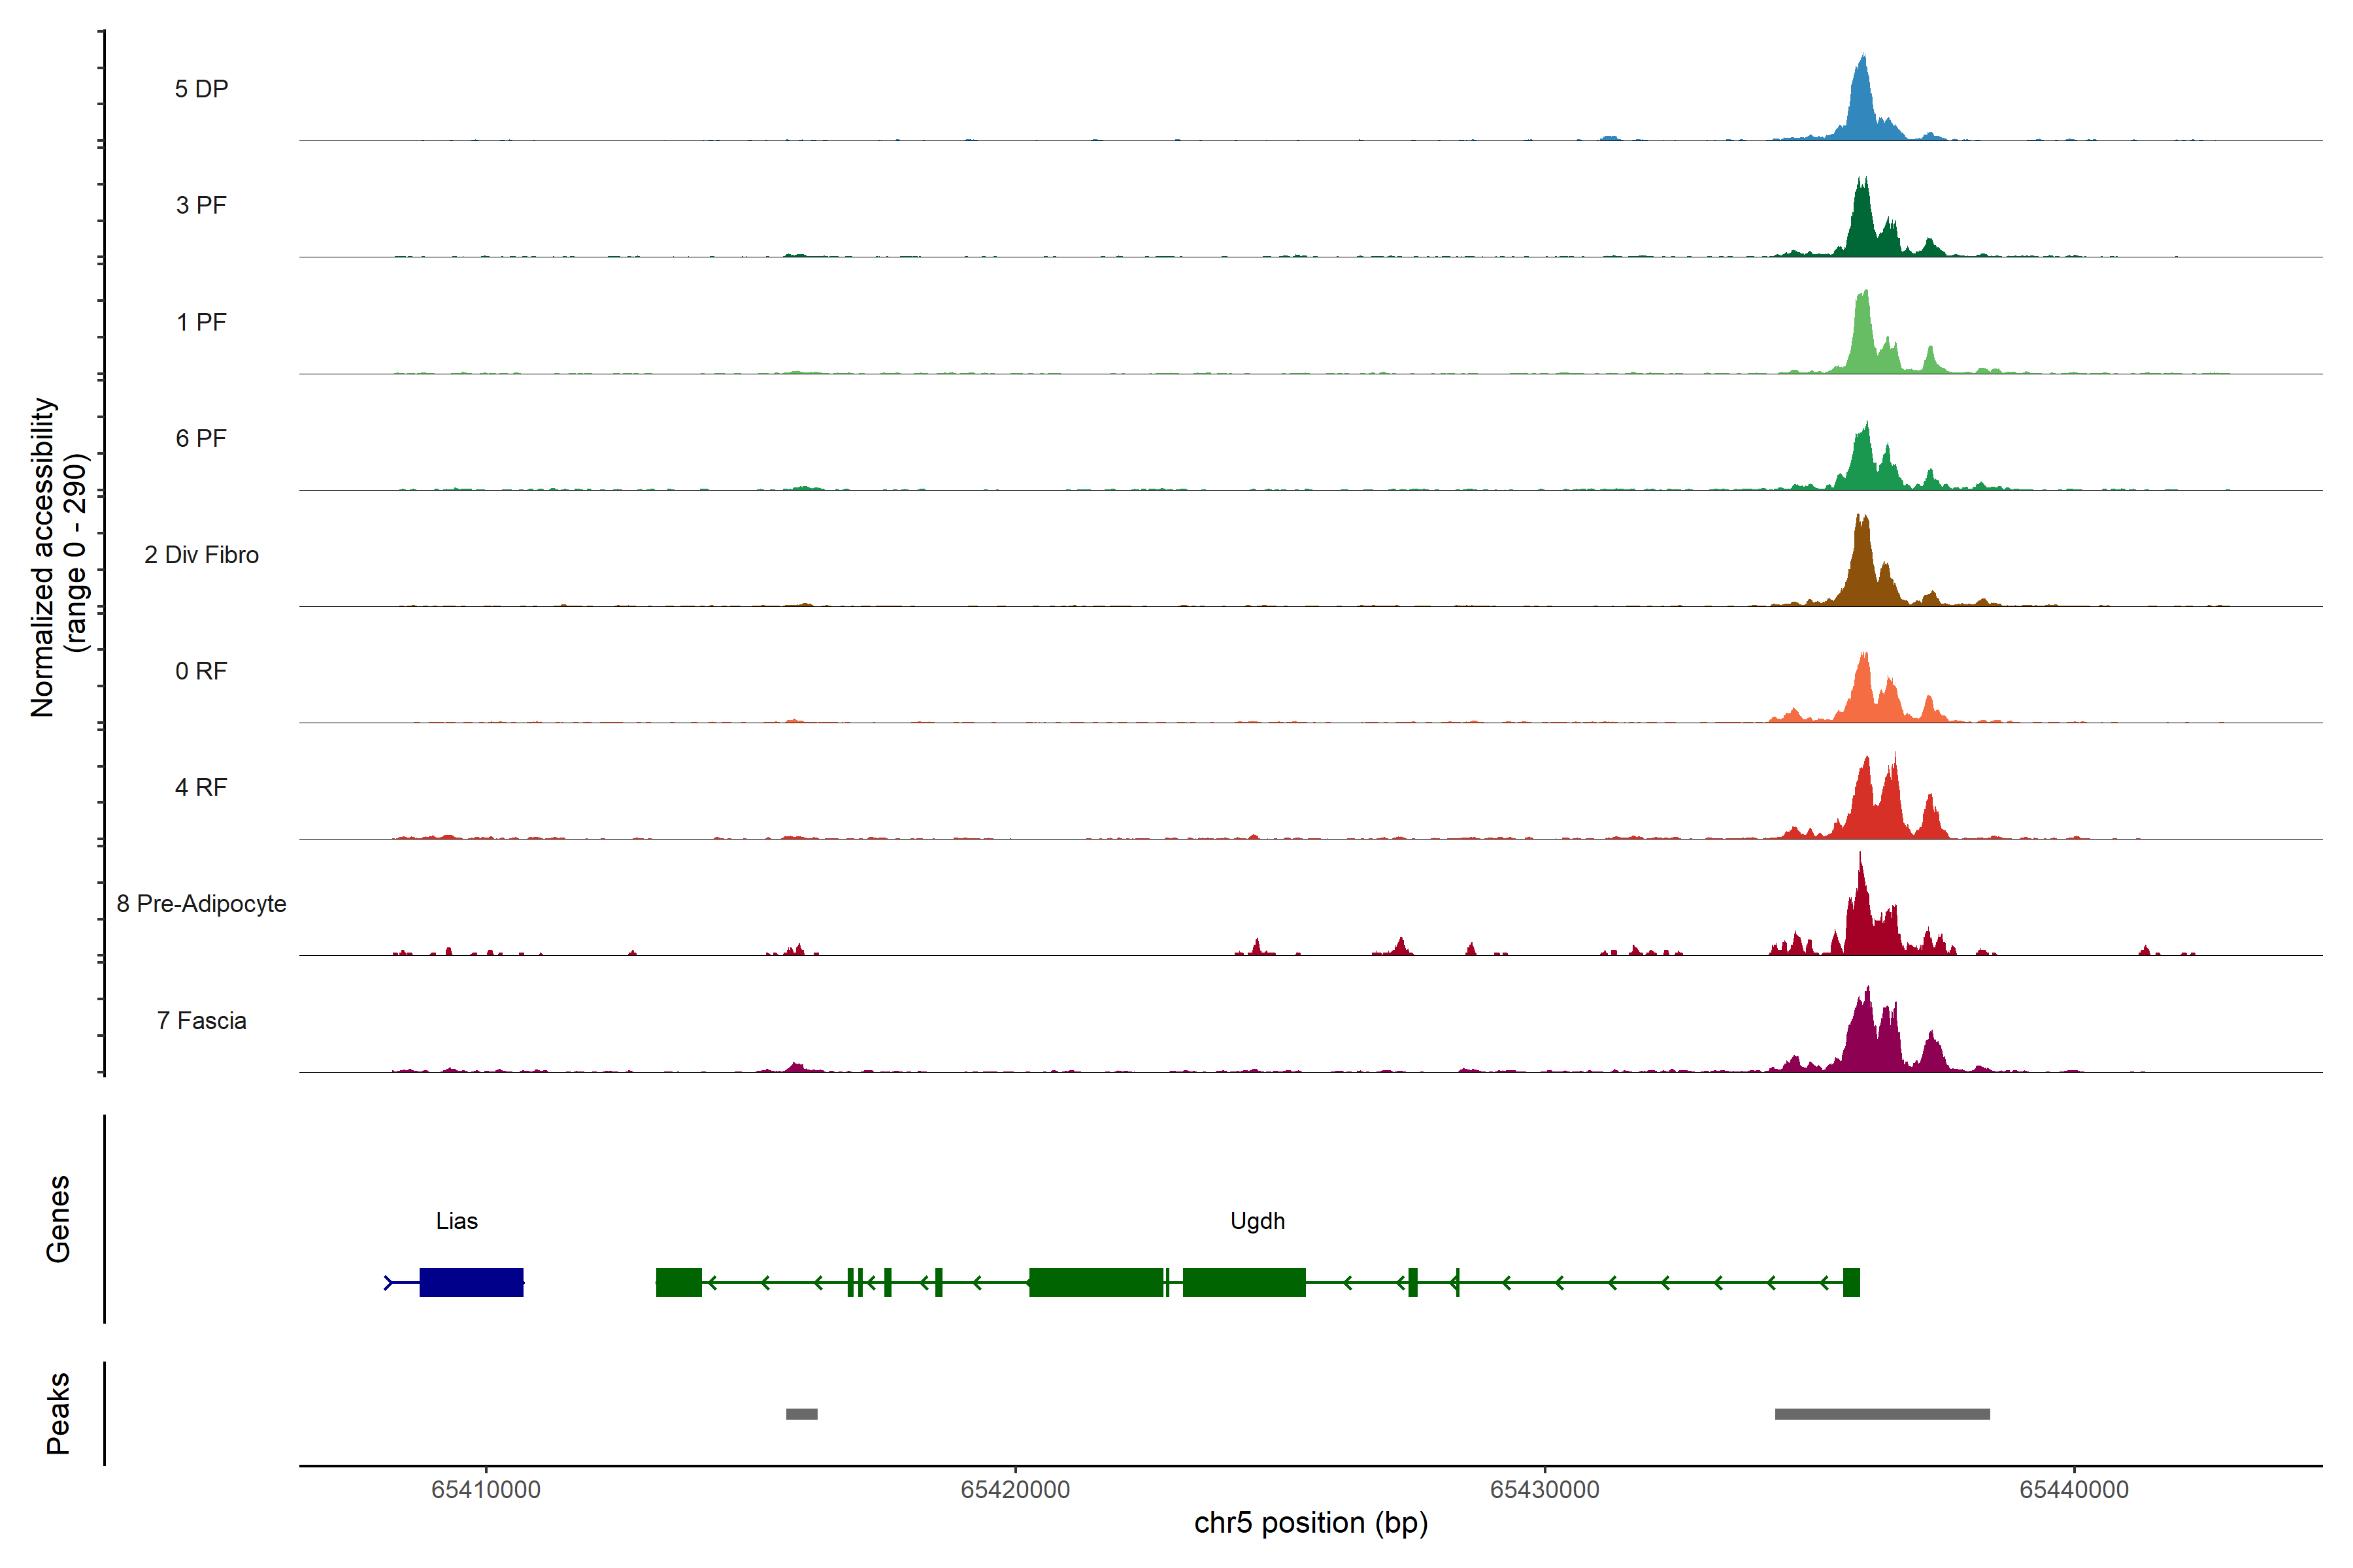Click the 65430000 axis tick label
The height and width of the screenshot is (1568, 2353).
1544,1490
